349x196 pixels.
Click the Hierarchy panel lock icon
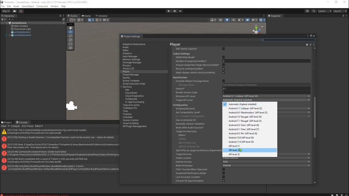(60, 16)
